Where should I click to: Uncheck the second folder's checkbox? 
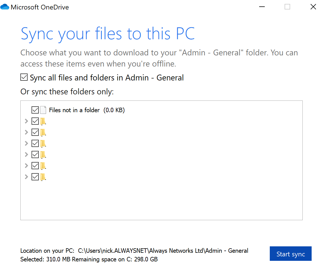(x=35, y=132)
